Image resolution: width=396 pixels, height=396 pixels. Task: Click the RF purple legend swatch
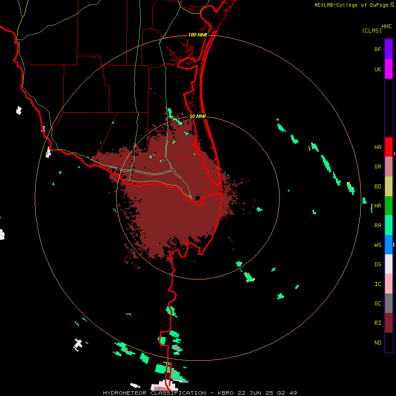pos(389,49)
